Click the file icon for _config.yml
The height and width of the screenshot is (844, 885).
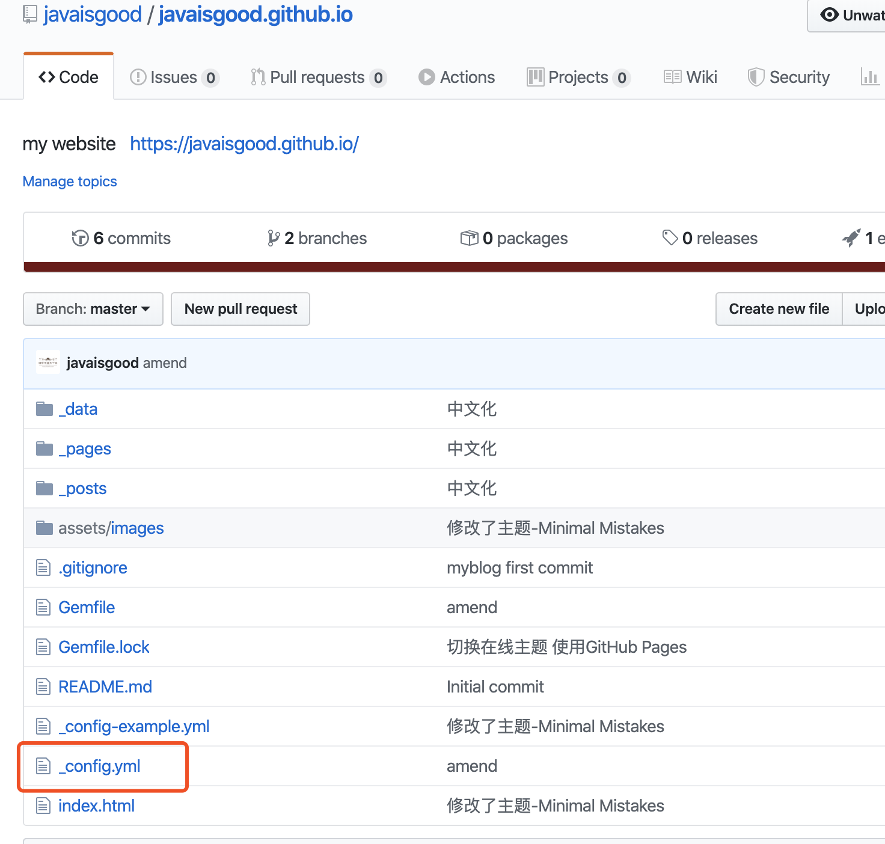coord(43,766)
